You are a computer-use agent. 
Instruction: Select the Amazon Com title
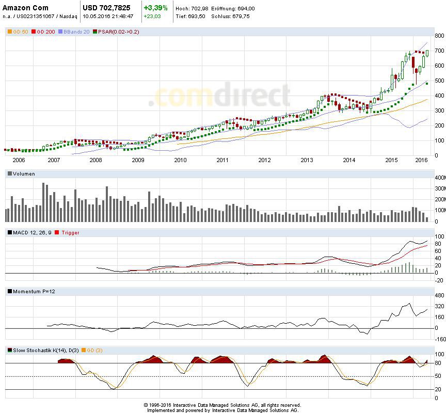[x=26, y=8]
